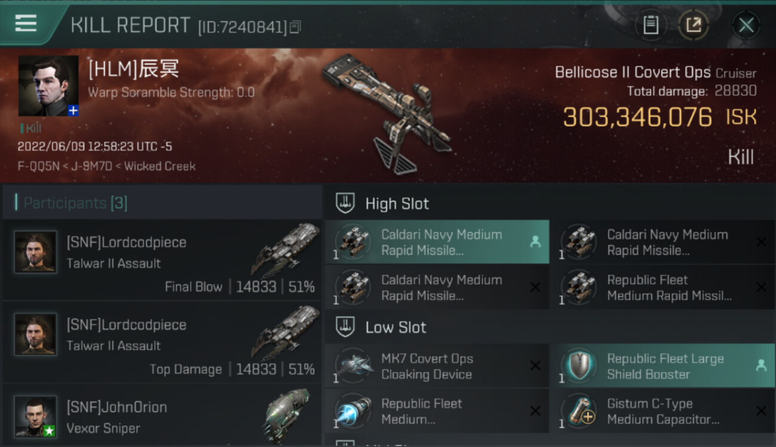The height and width of the screenshot is (447, 776).
Task: Select highlighted Caldari Navy Medium Rapid Missile
Action: click(437, 242)
